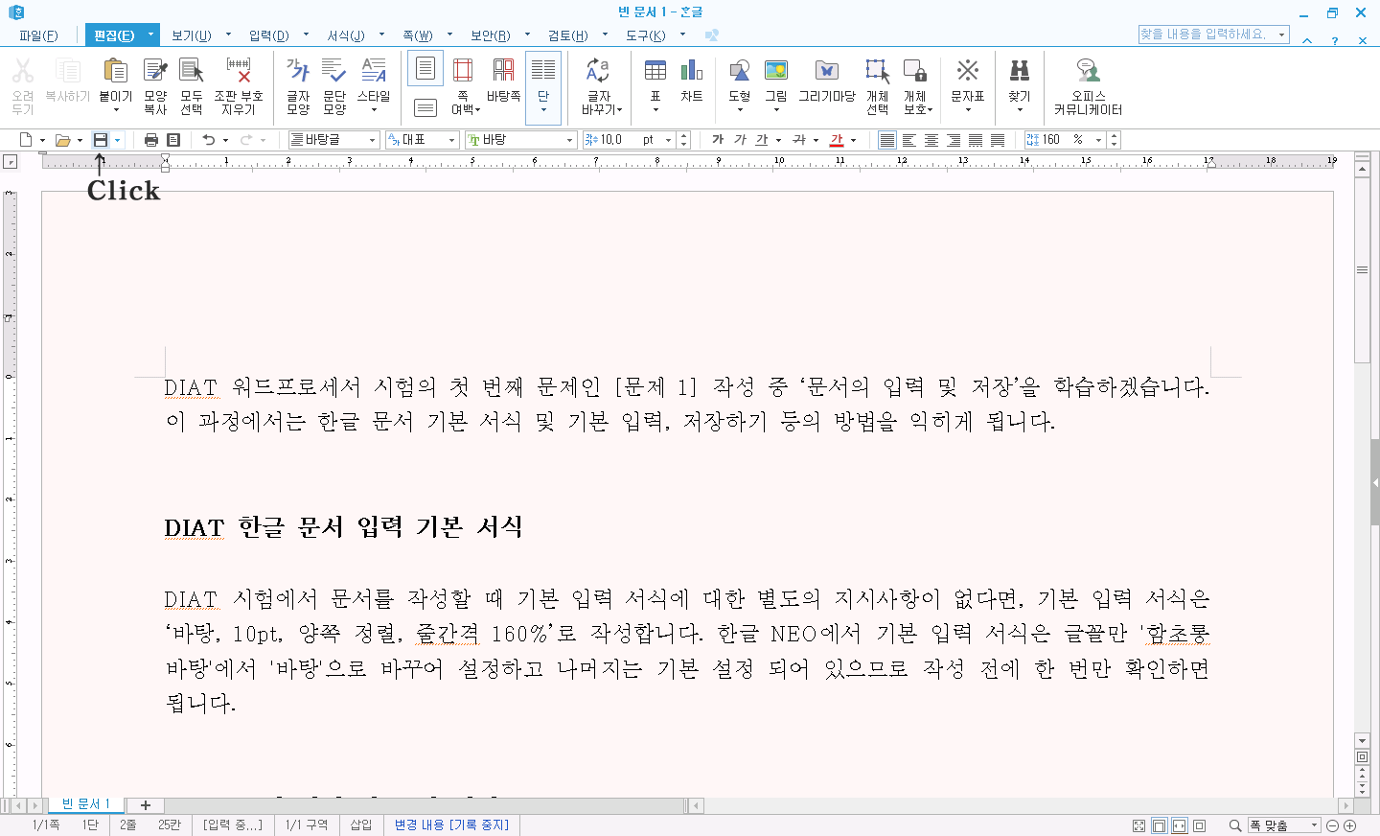Click the vertical page orientation icon
Screen dimensions: 1380x836
[x=425, y=68]
